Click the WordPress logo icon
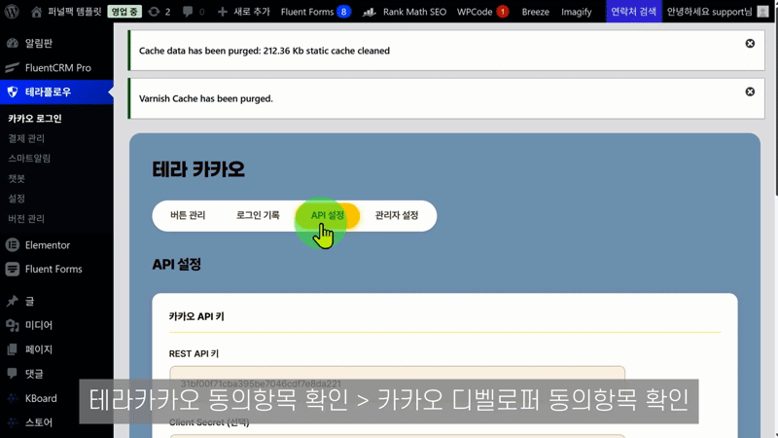778x438 pixels. point(12,12)
